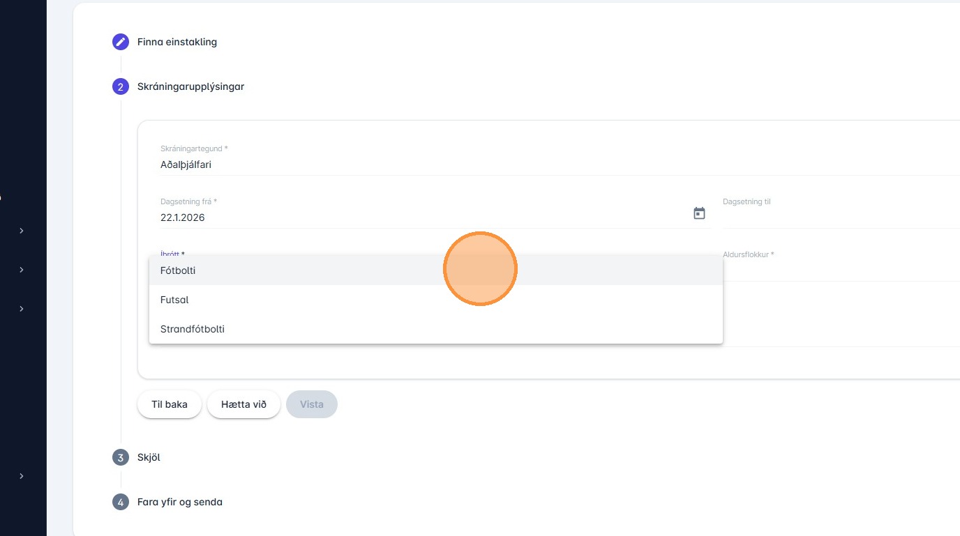The height and width of the screenshot is (536, 960).
Task: Open the calendar picker for Dagsetning frá
Action: click(699, 213)
